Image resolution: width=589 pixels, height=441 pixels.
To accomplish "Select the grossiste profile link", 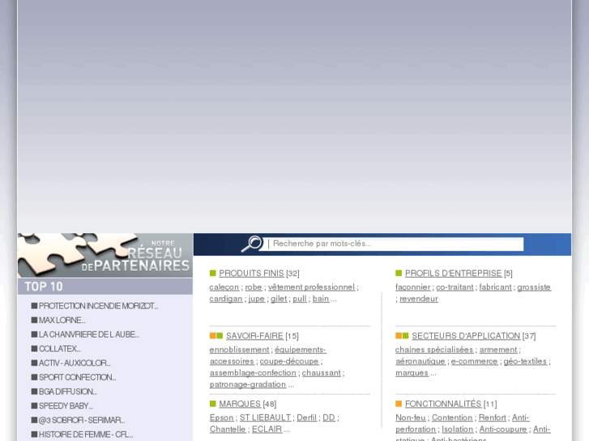I will pos(534,287).
